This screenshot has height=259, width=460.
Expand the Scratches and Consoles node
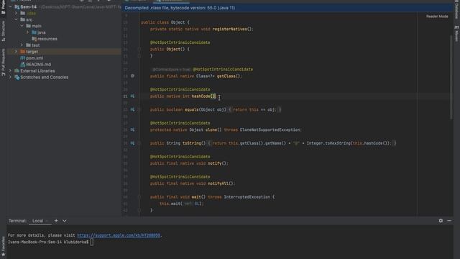point(11,77)
